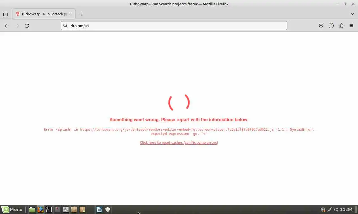The height and width of the screenshot is (214, 358).
Task: Close the TurboWarp tab
Action: (70, 14)
